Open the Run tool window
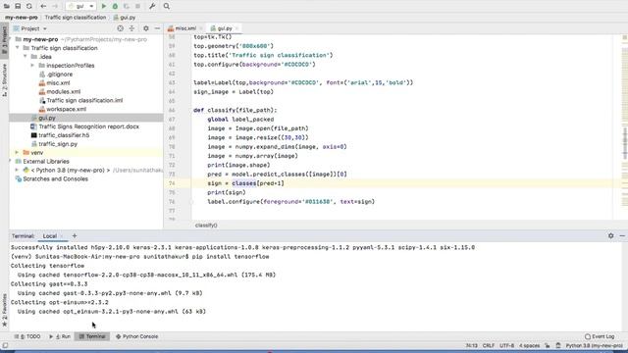The image size is (628, 353). [60, 336]
